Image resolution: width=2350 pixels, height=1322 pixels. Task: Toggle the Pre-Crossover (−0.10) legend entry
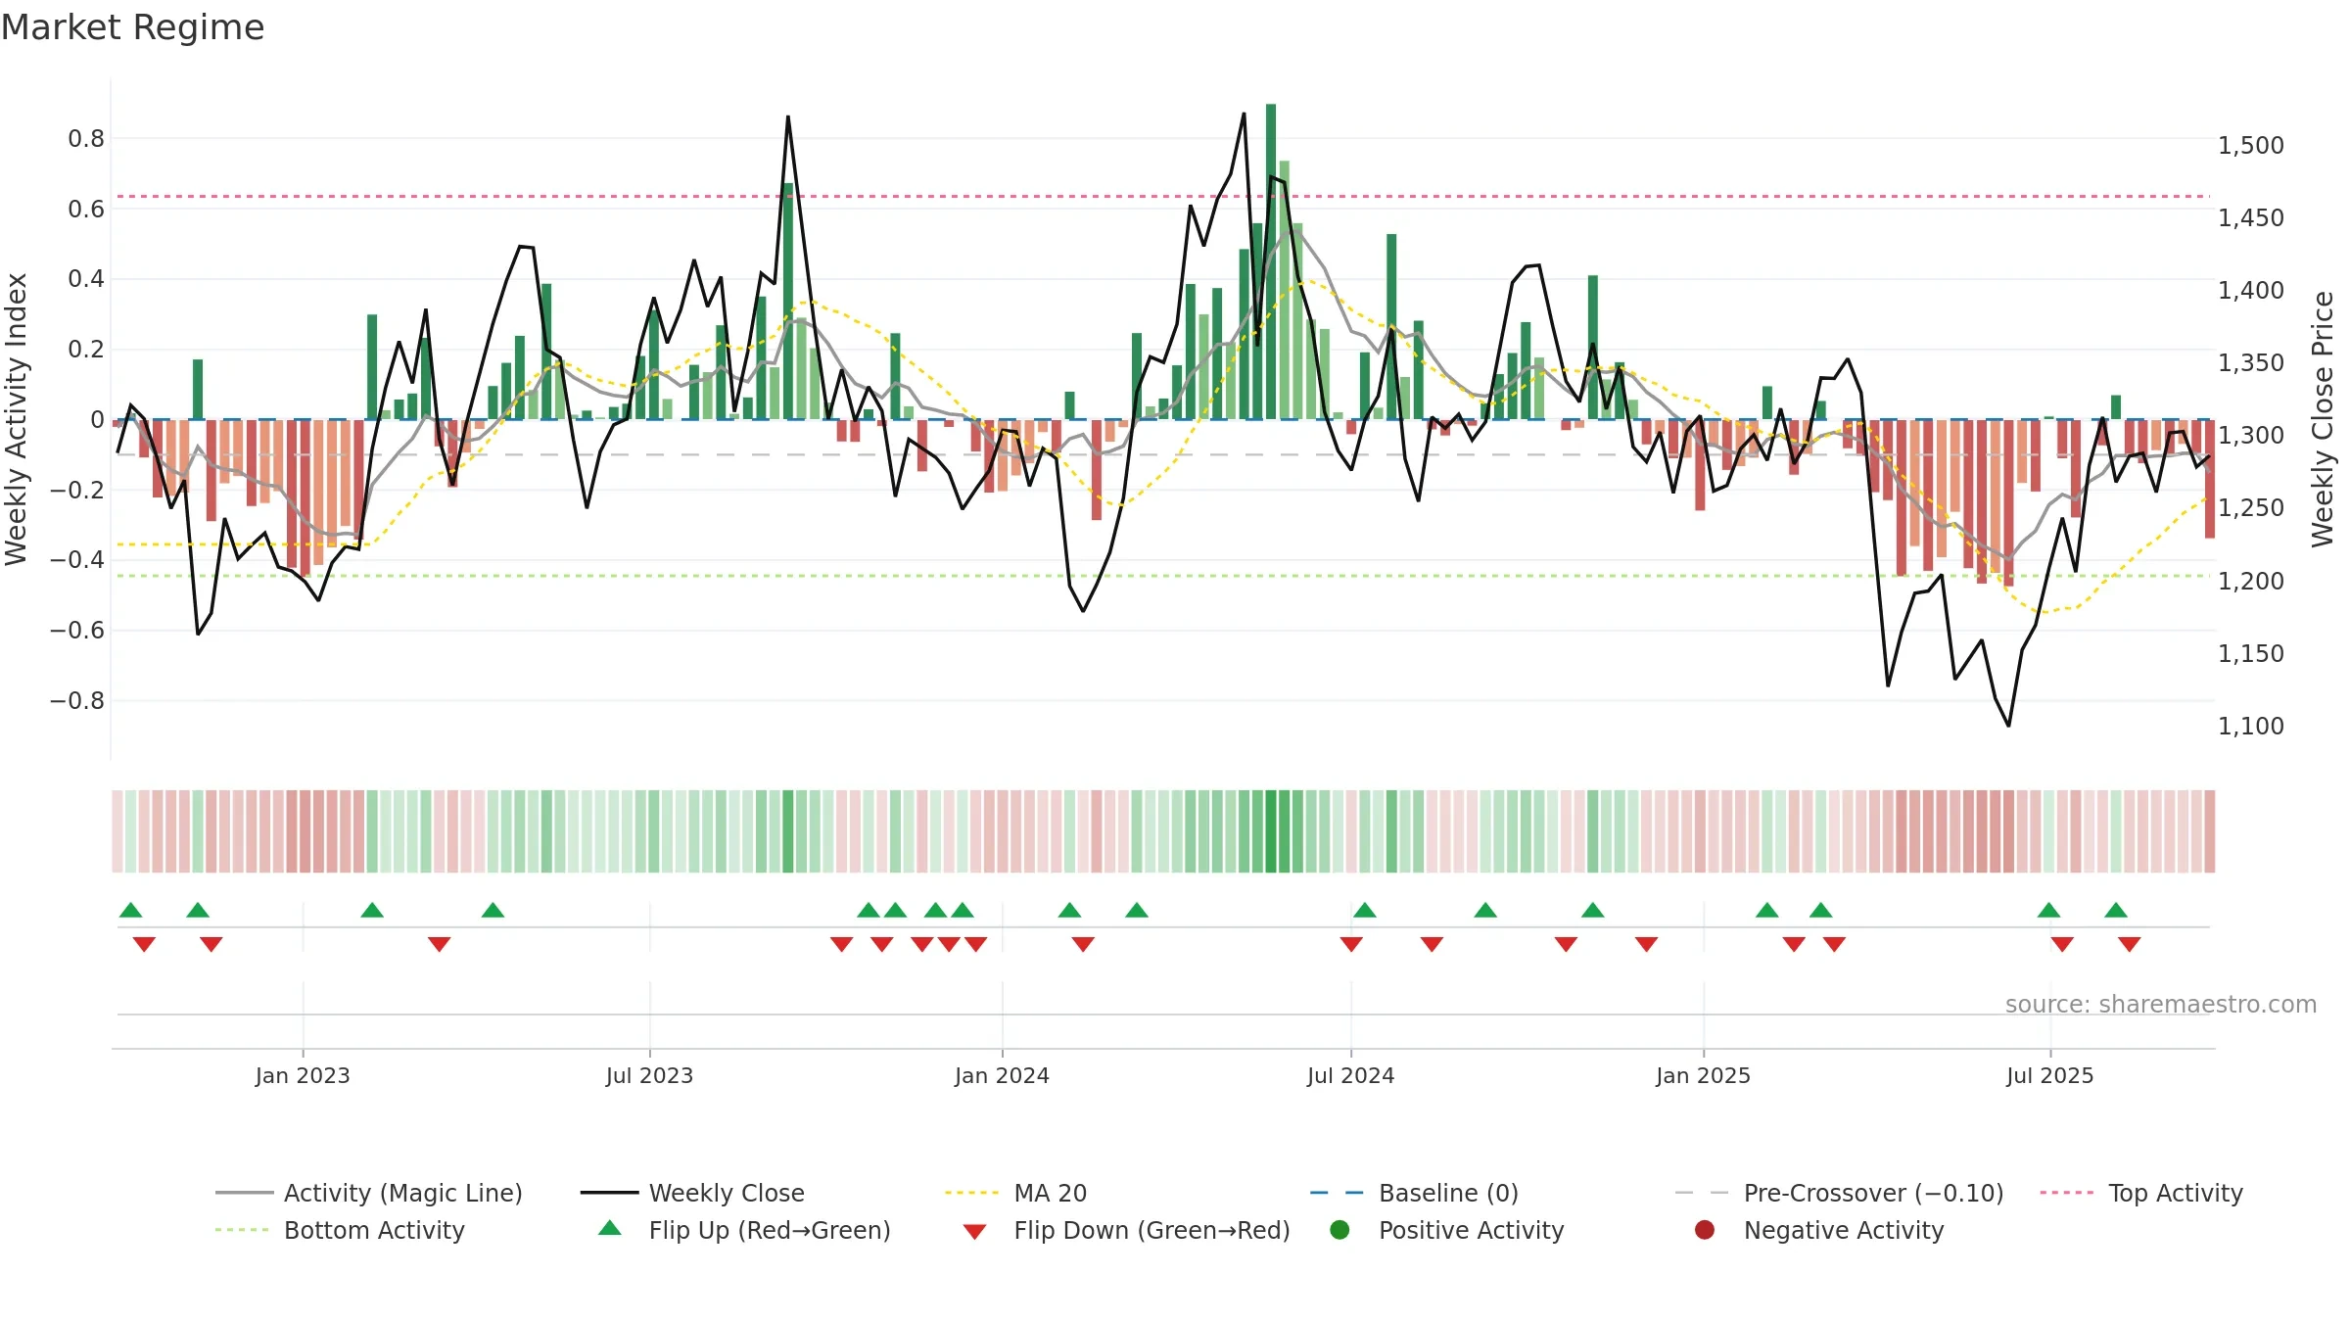[x=1839, y=1193]
